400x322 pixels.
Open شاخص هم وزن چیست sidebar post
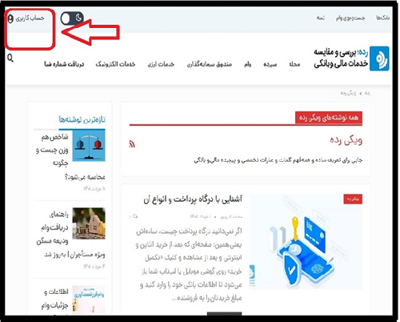pyautogui.click(x=70, y=157)
